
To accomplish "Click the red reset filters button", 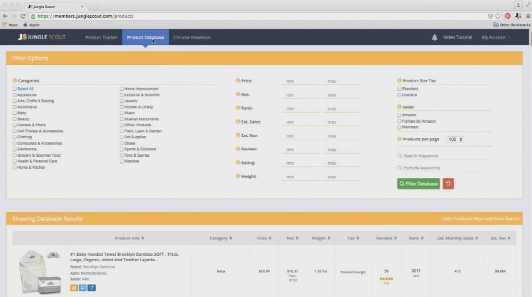I will 448,184.
